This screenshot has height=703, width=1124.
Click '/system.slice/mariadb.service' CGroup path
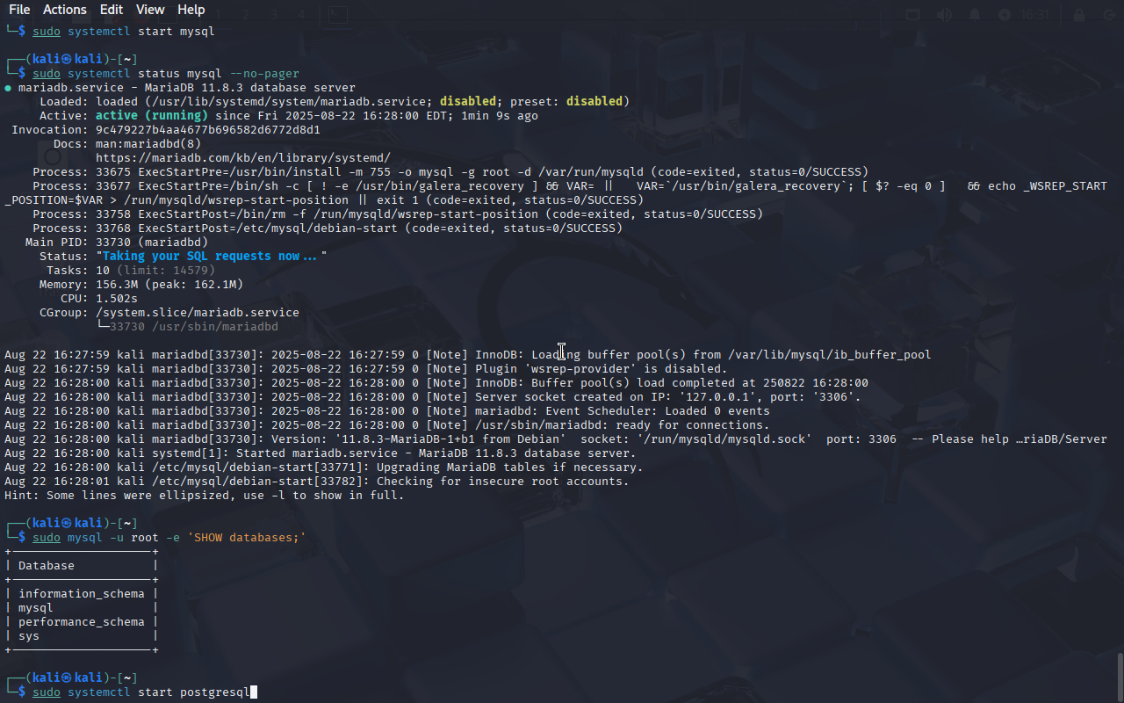tap(198, 313)
